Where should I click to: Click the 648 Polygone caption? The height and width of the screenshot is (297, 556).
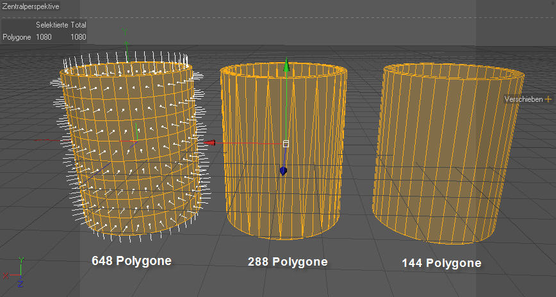click(131, 261)
